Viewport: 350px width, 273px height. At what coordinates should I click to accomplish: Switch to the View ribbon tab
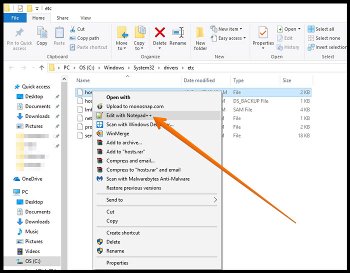(x=85, y=18)
